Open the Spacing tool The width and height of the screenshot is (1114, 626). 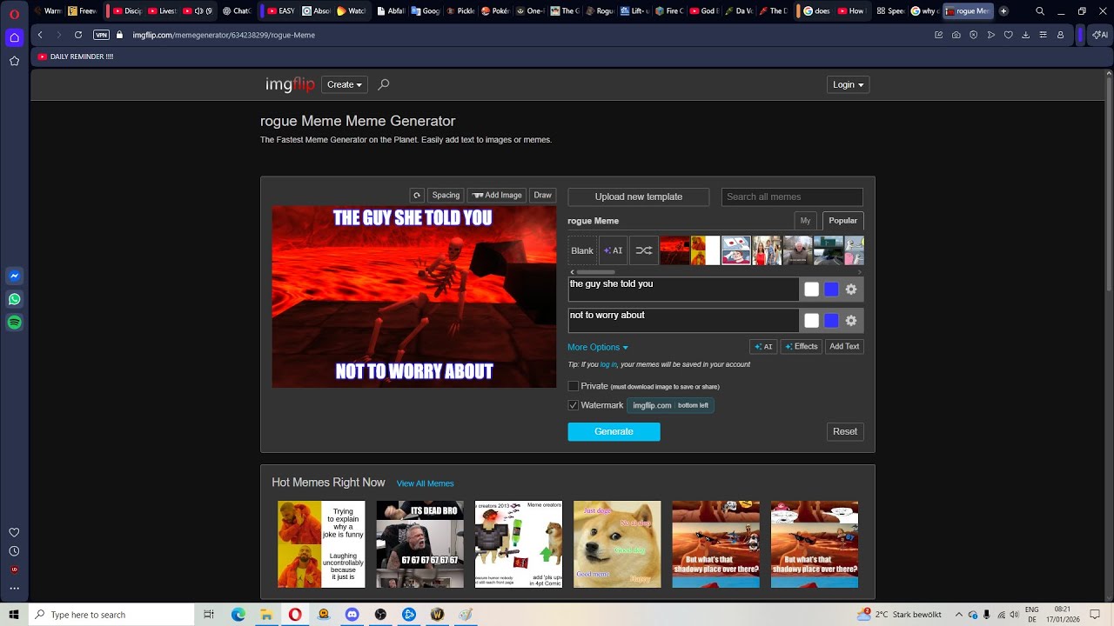[446, 196]
